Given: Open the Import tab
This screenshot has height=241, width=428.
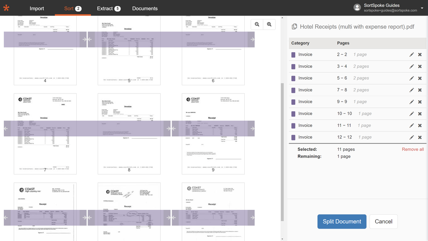Looking at the screenshot, I should 37,9.
